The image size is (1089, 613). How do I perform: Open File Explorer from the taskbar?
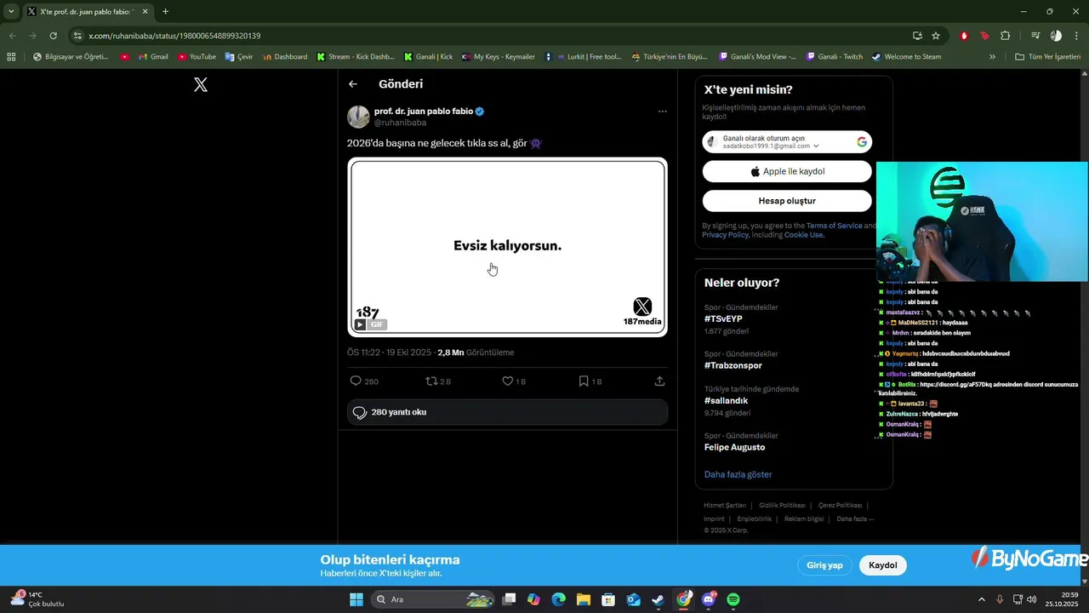pos(584,599)
